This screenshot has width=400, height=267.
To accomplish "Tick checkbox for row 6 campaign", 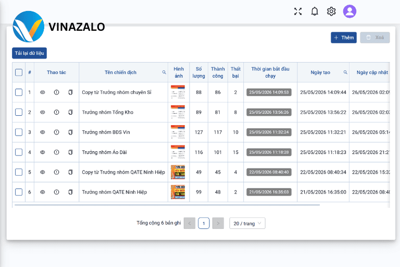I will click(x=19, y=192).
